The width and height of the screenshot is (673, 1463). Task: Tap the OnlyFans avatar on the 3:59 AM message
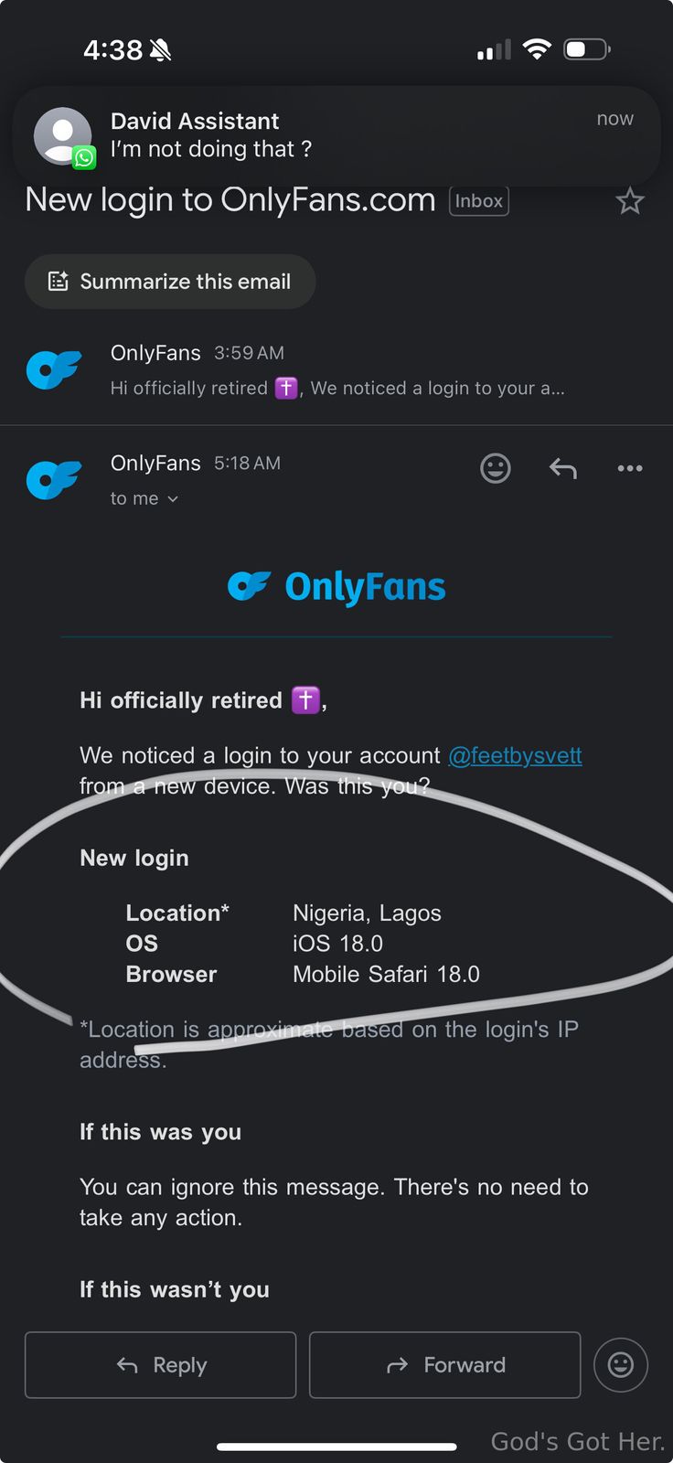point(54,369)
